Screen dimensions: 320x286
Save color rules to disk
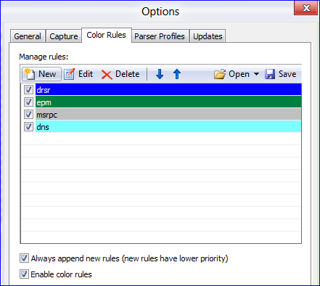point(281,74)
